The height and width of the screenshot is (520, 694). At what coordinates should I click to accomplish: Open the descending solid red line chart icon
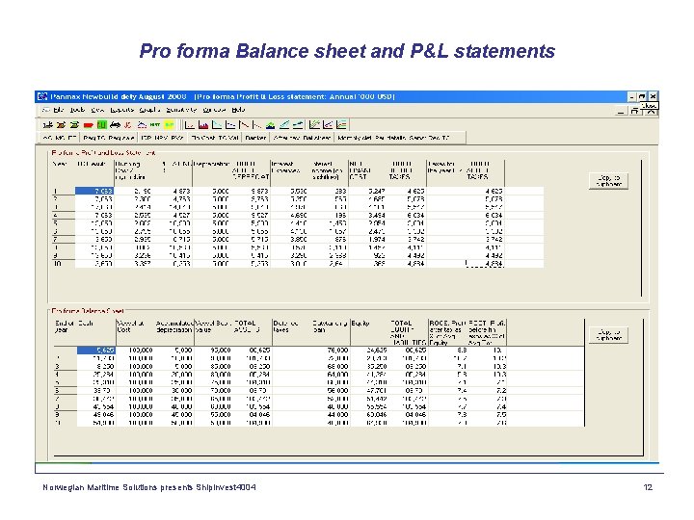[x=244, y=125]
